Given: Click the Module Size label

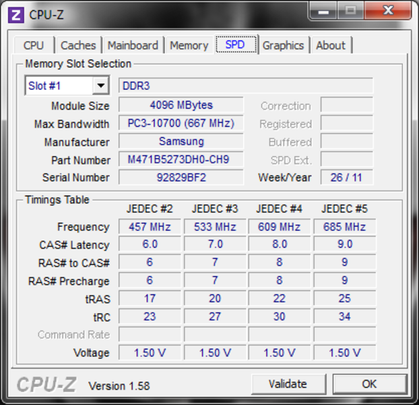Looking at the screenshot, I should [80, 106].
